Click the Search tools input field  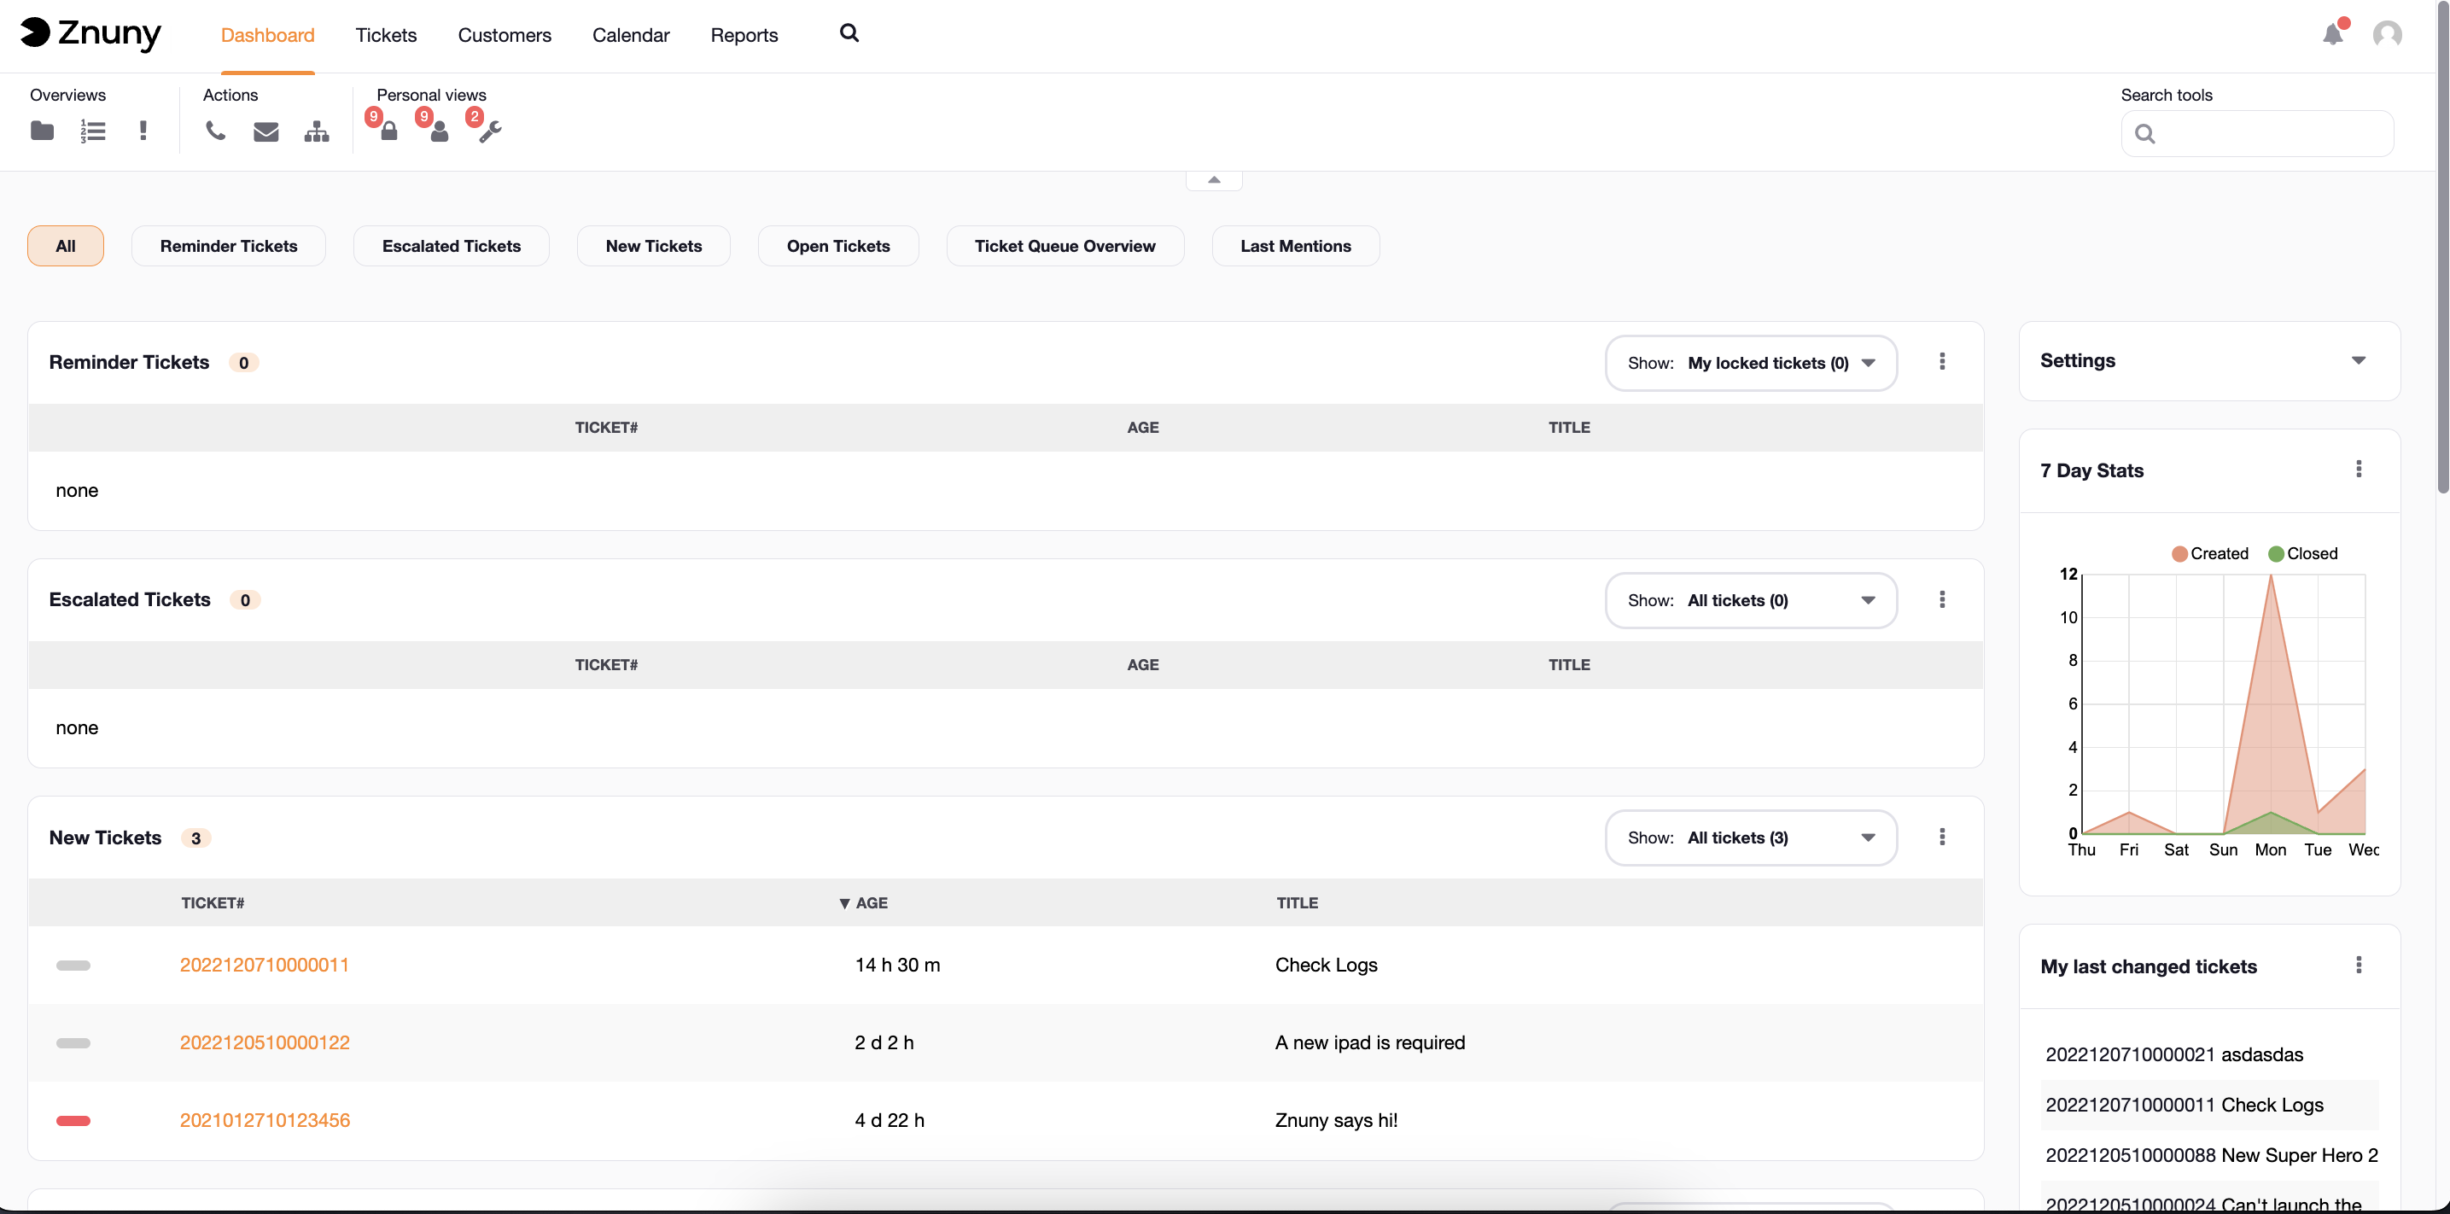click(x=2267, y=133)
